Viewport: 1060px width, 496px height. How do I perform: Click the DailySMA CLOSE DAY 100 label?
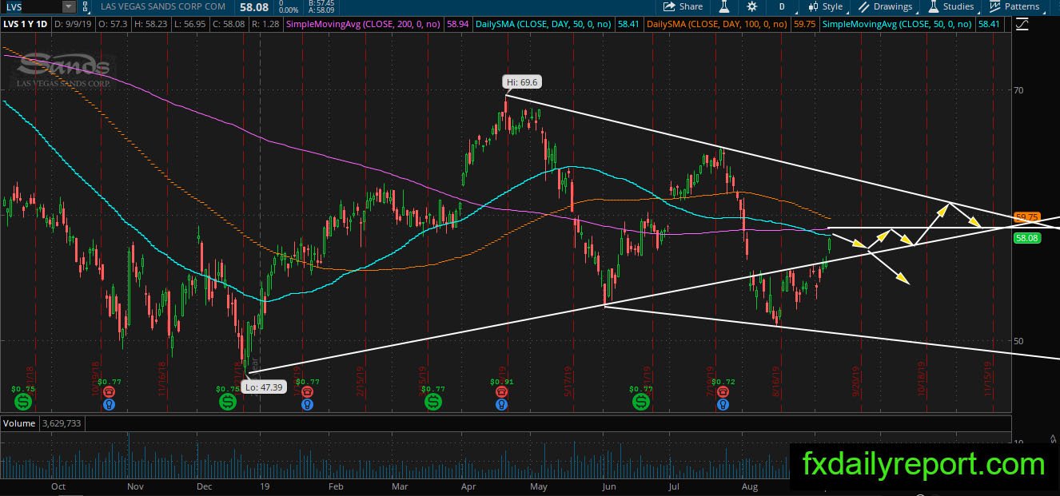coord(717,25)
